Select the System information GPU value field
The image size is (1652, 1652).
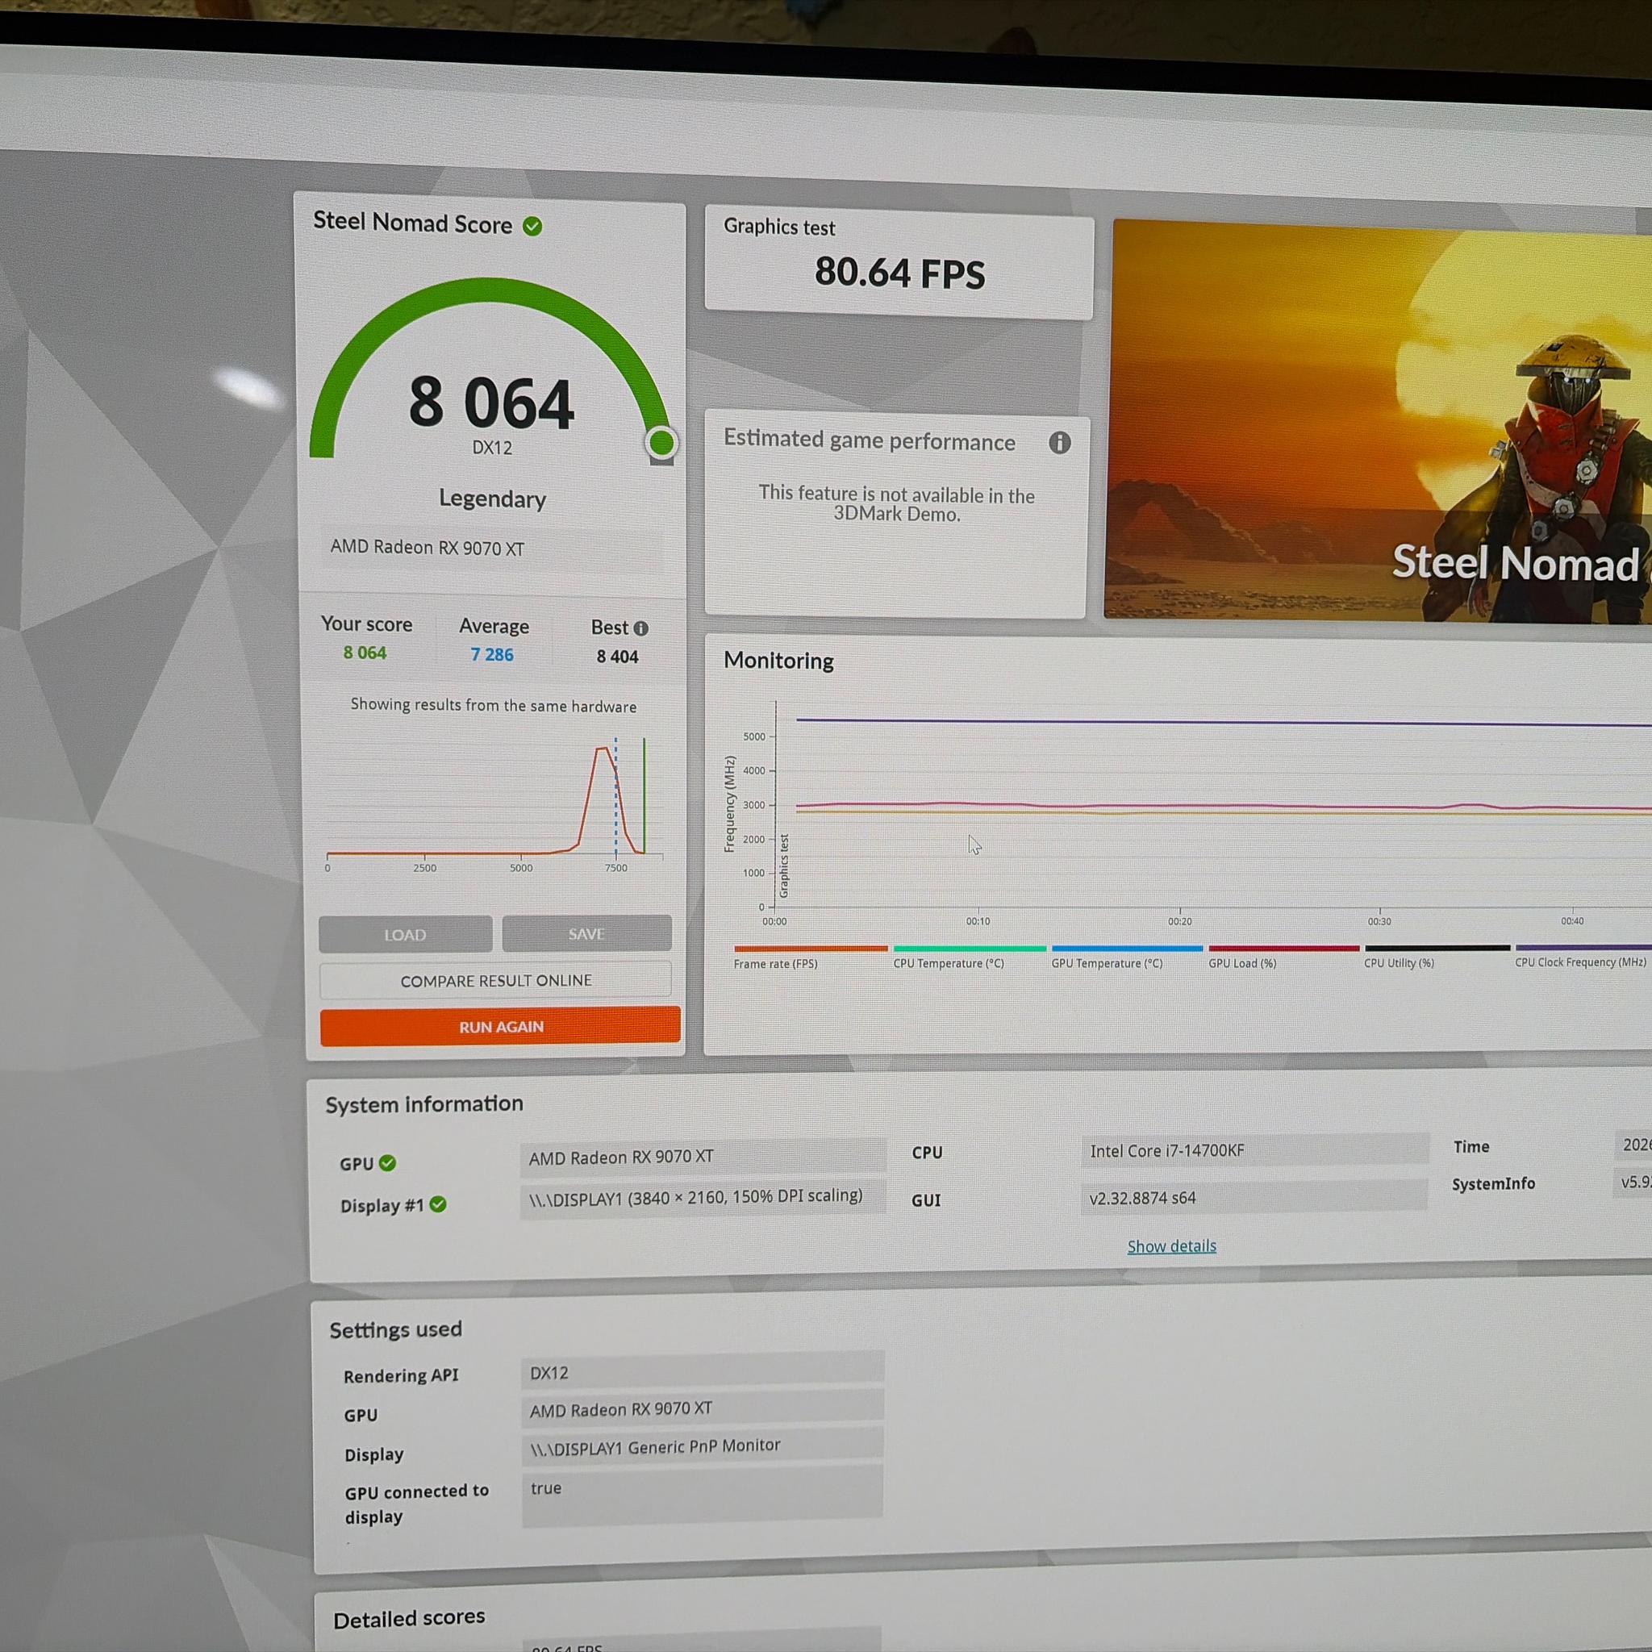click(703, 1157)
